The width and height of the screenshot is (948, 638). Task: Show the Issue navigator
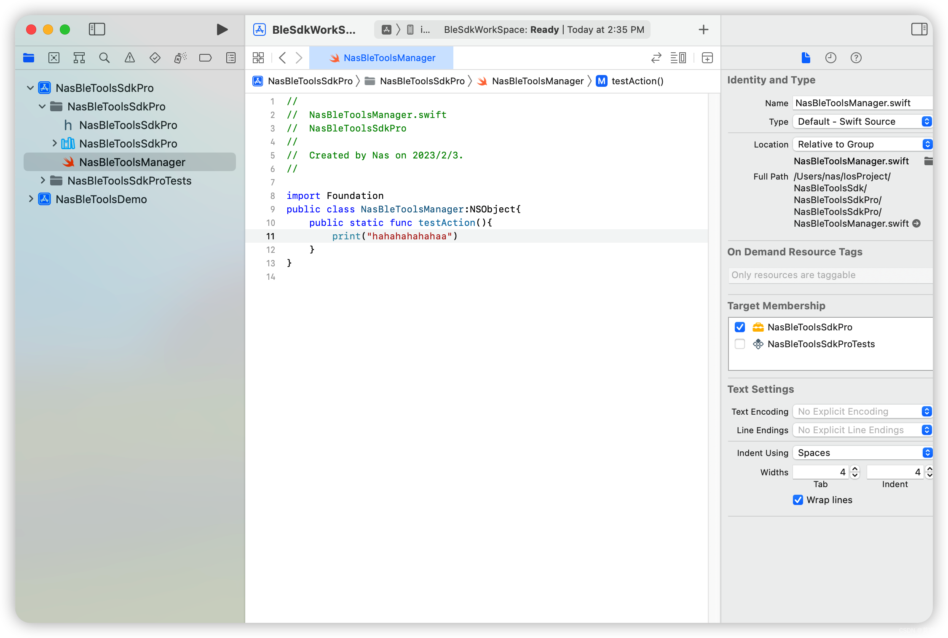pyautogui.click(x=129, y=58)
